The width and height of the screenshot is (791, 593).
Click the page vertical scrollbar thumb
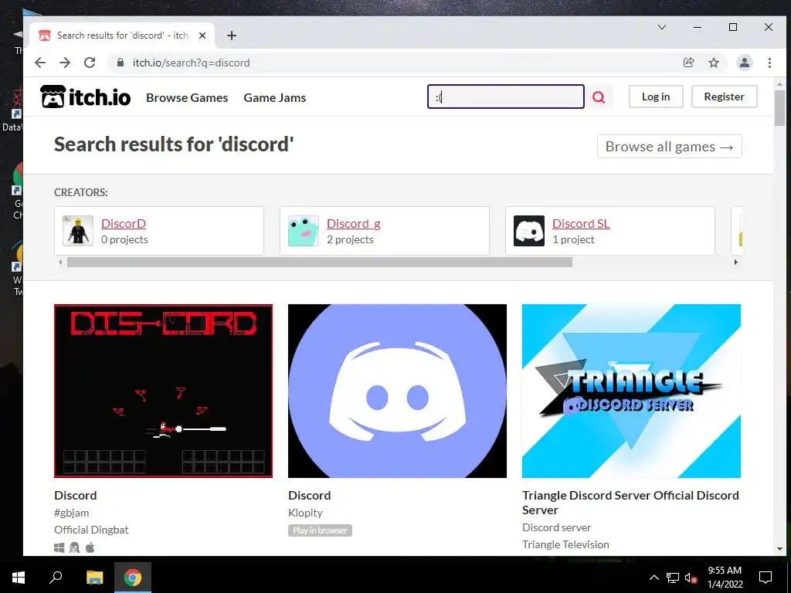(780, 108)
